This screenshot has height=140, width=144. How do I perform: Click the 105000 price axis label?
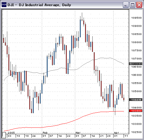pyautogui.click(x=136, y=91)
